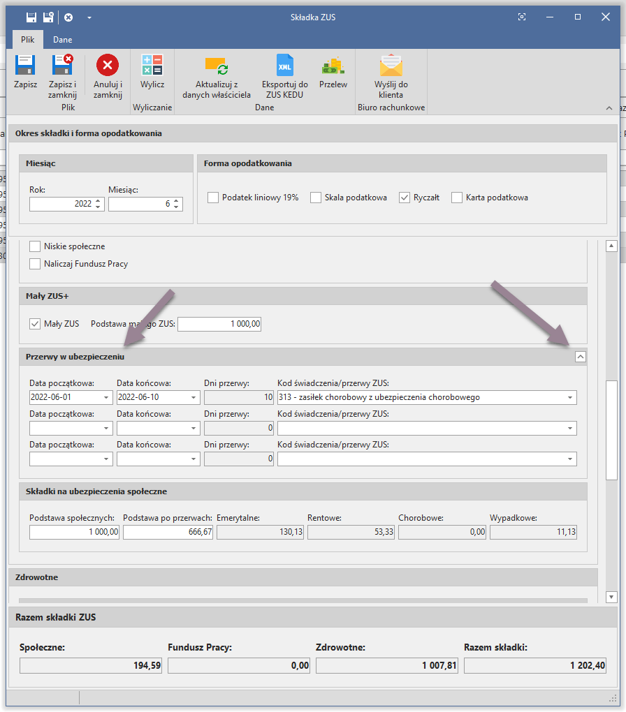Screen dimensions: 626x712
Task: Toggle the Mały ZUS checkbox
Action: 35,324
